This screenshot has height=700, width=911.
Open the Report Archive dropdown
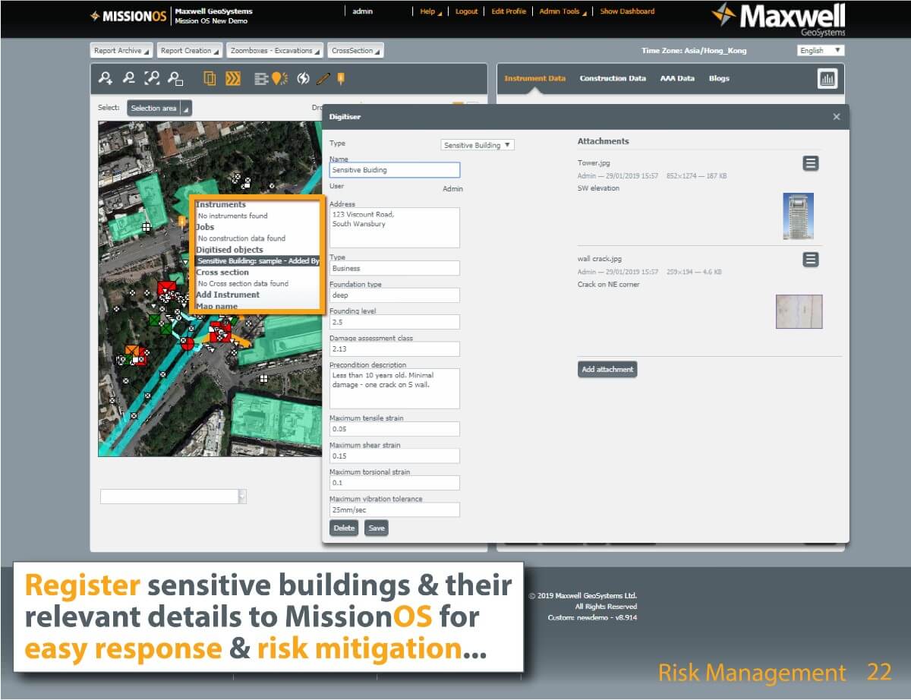coord(121,51)
